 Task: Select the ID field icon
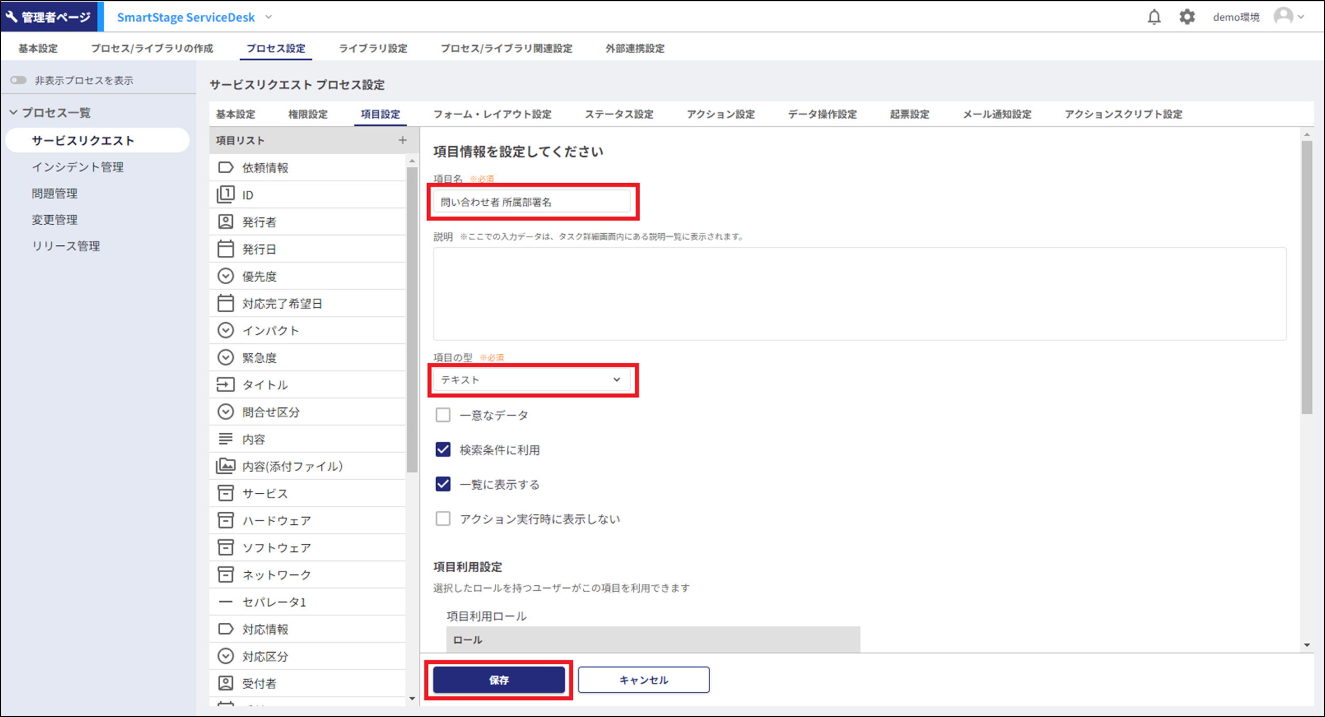tap(226, 194)
